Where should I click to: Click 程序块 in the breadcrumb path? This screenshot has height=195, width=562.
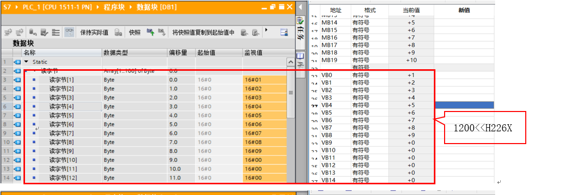pyautogui.click(x=114, y=7)
